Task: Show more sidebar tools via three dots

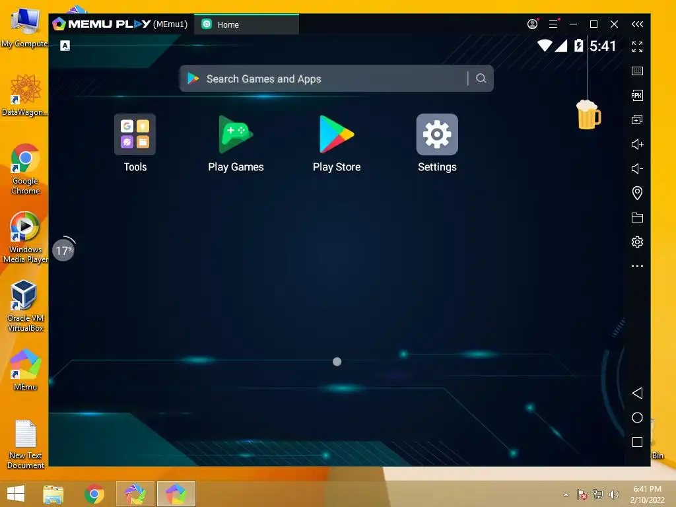Action: point(637,266)
